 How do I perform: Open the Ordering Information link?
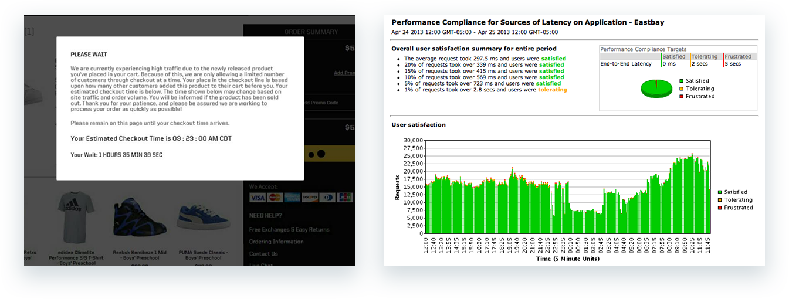point(276,242)
